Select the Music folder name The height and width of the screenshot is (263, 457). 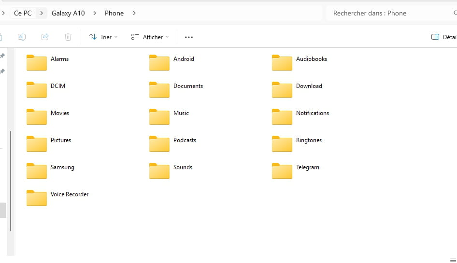pyautogui.click(x=181, y=113)
